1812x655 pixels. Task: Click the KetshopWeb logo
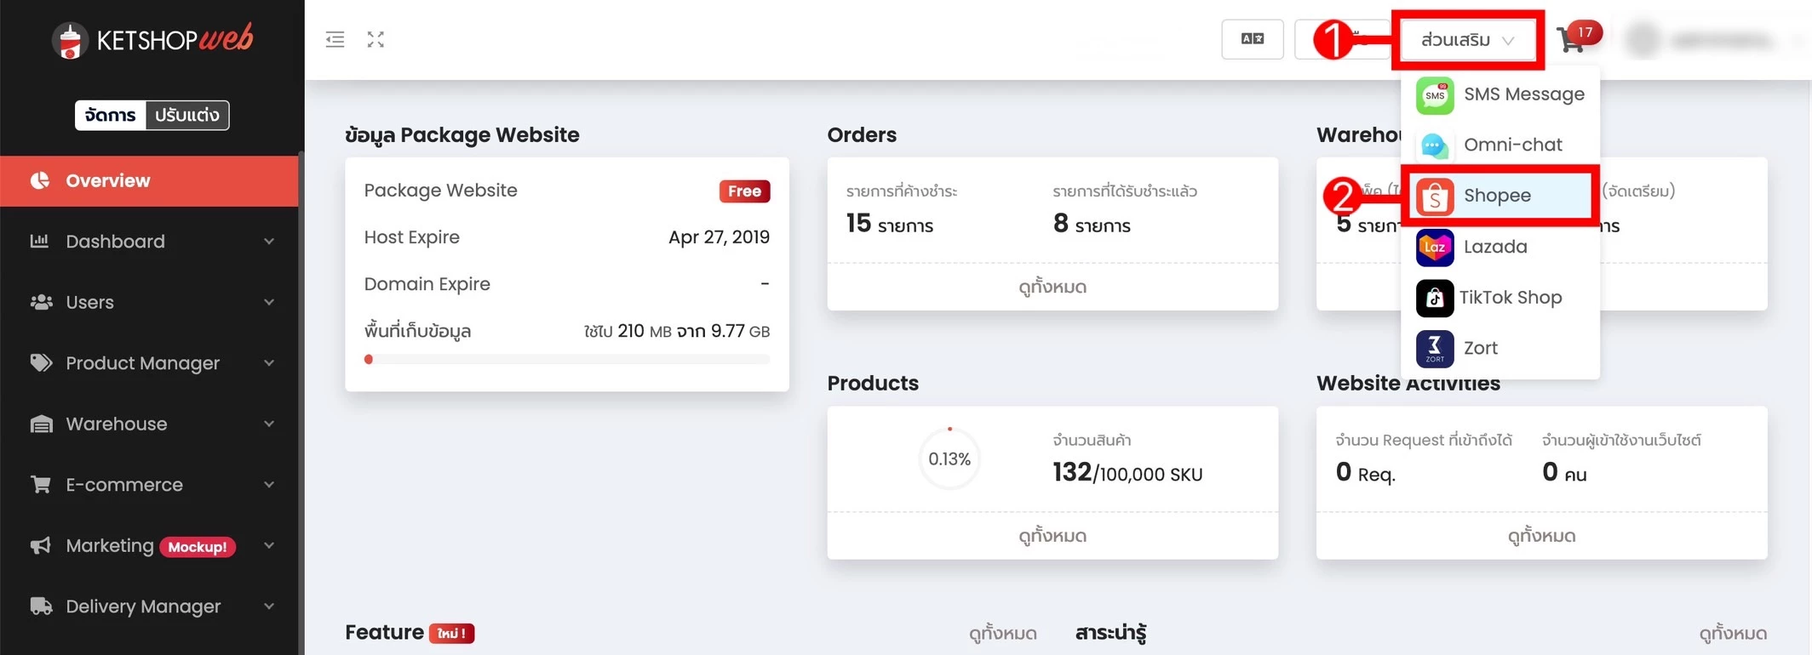(152, 39)
